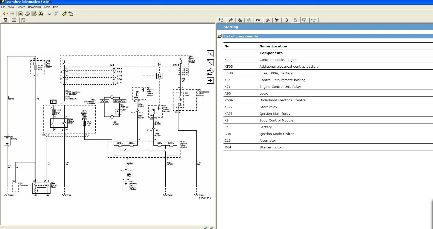Click the List of components heading
The image size is (433, 229).
[241, 36]
